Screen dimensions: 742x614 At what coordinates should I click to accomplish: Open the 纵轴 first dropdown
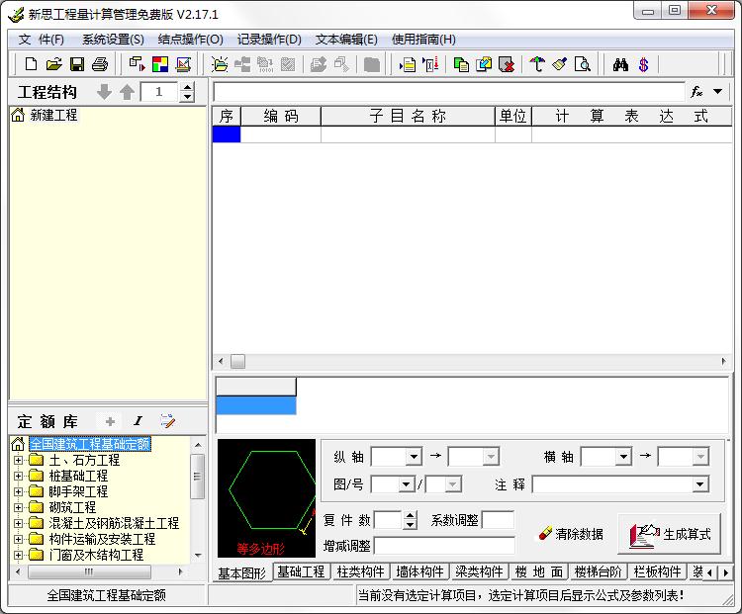(x=414, y=457)
